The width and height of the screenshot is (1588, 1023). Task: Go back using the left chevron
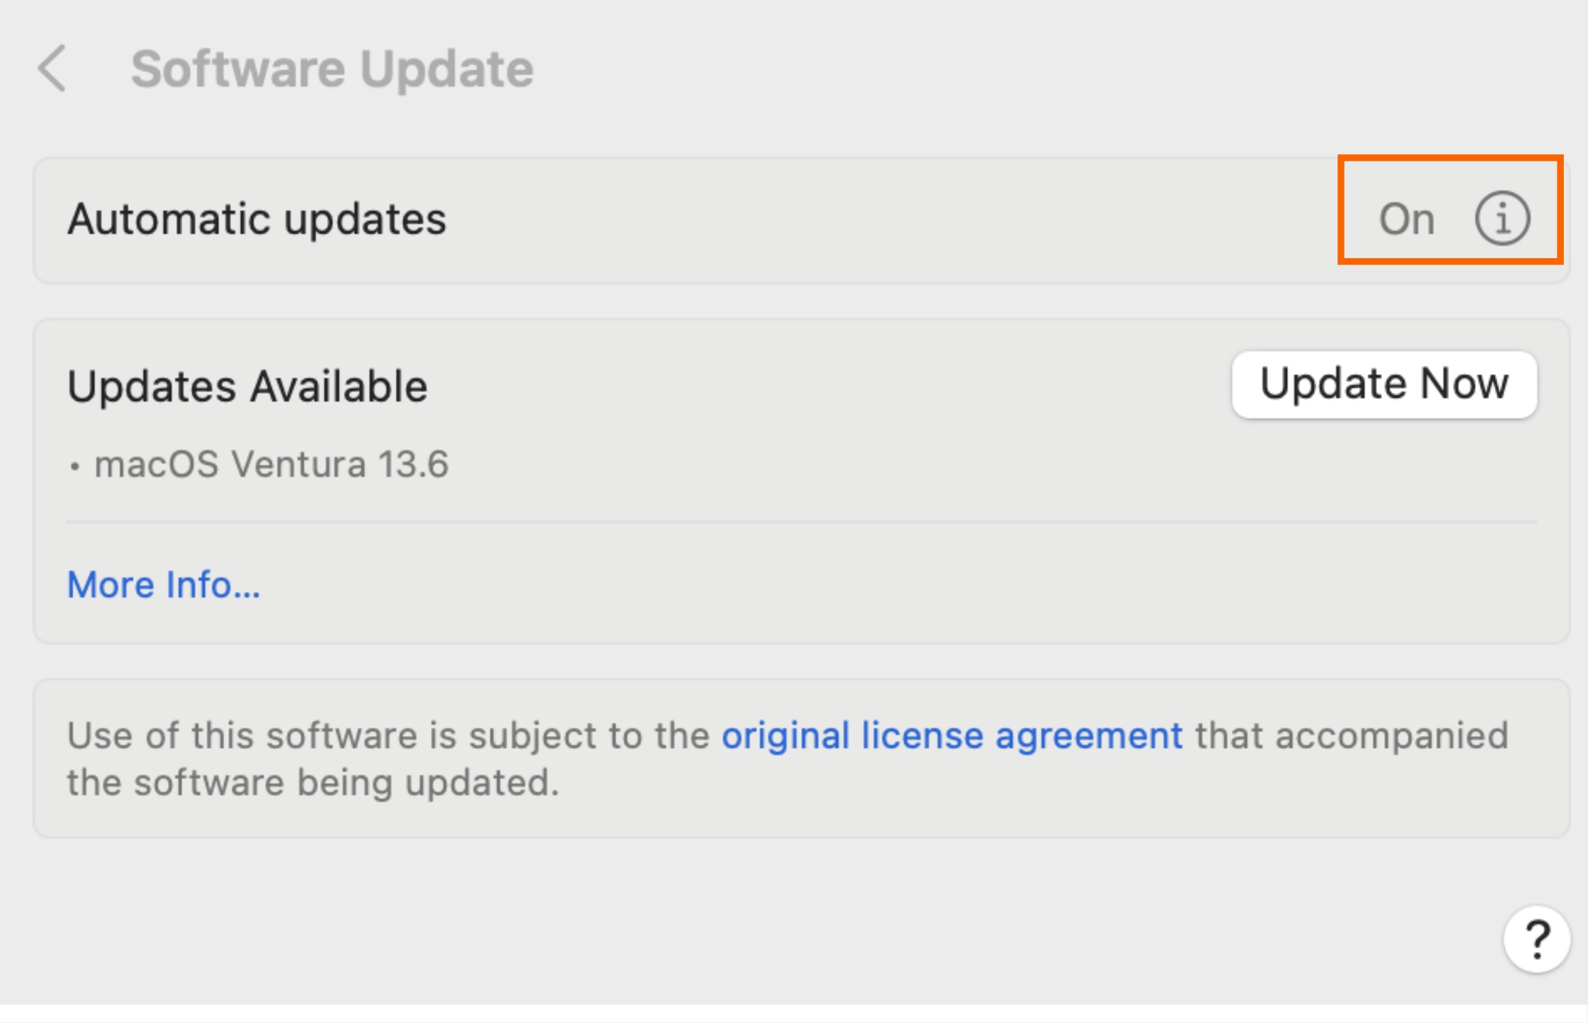[52, 68]
